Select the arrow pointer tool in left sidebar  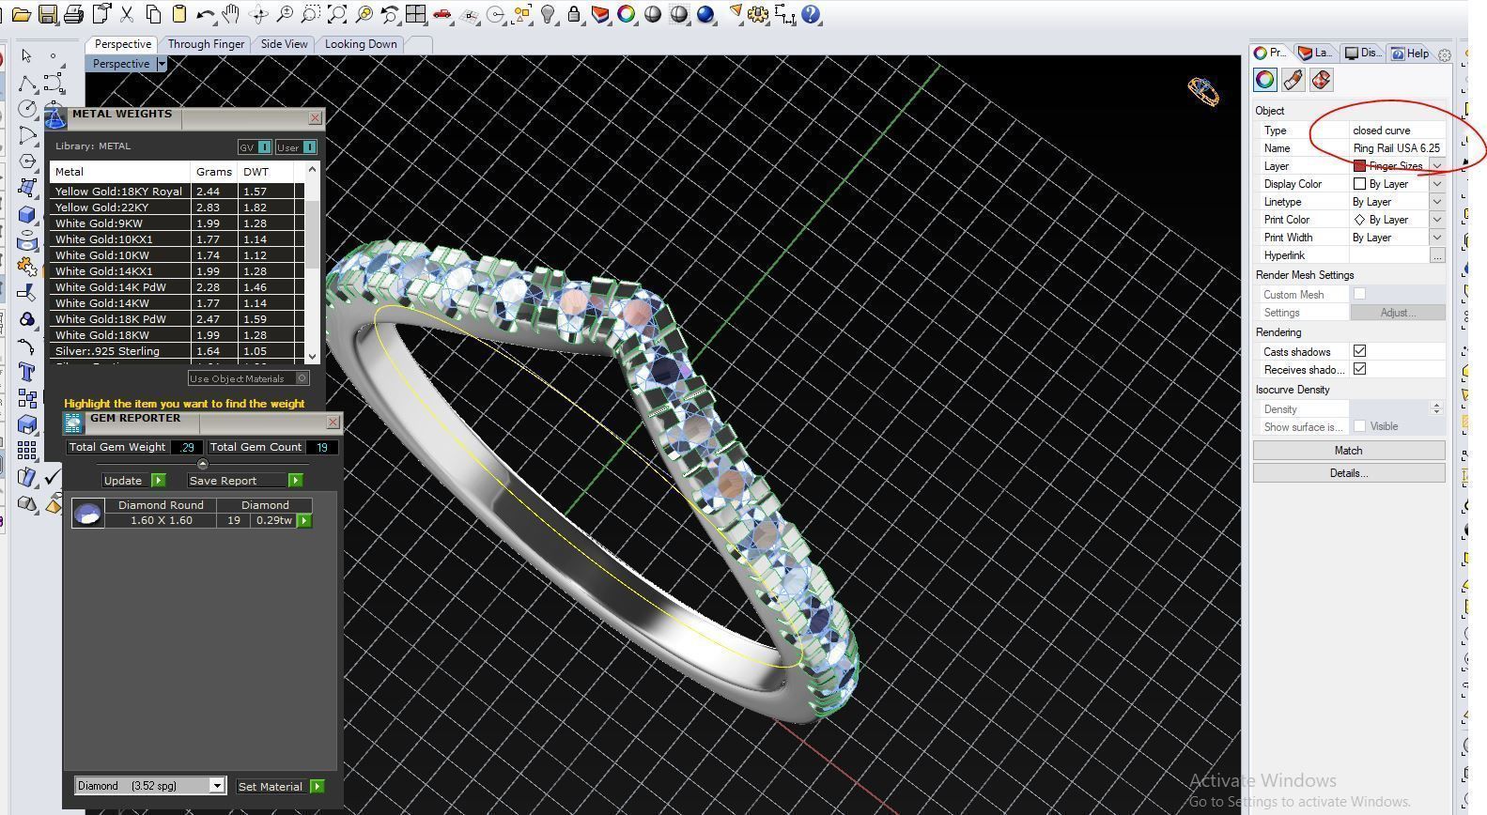[26, 56]
